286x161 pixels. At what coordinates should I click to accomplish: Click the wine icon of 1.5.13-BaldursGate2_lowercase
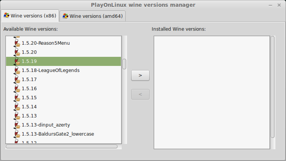[17, 134]
